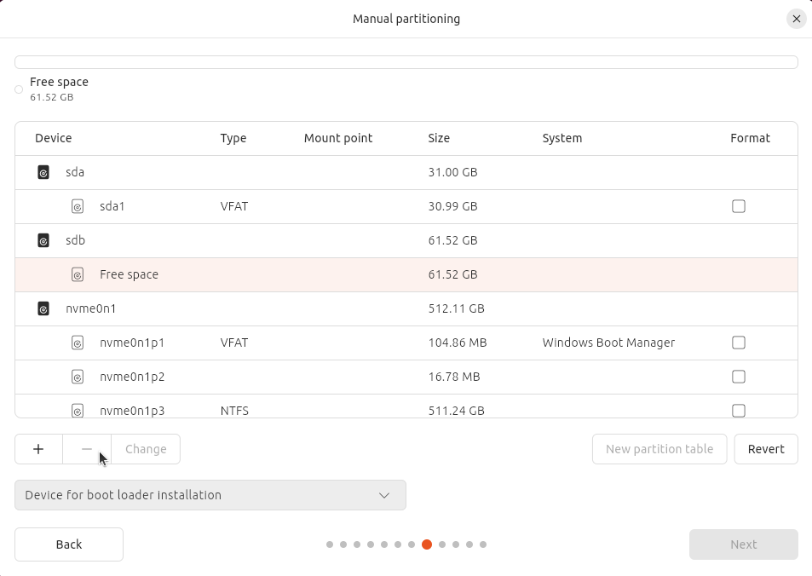Select the nvme0n1p3 NTFS partition row

click(406, 409)
